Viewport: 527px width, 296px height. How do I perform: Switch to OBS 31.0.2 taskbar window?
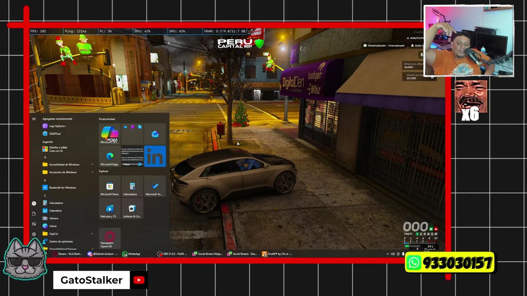pyautogui.click(x=172, y=254)
